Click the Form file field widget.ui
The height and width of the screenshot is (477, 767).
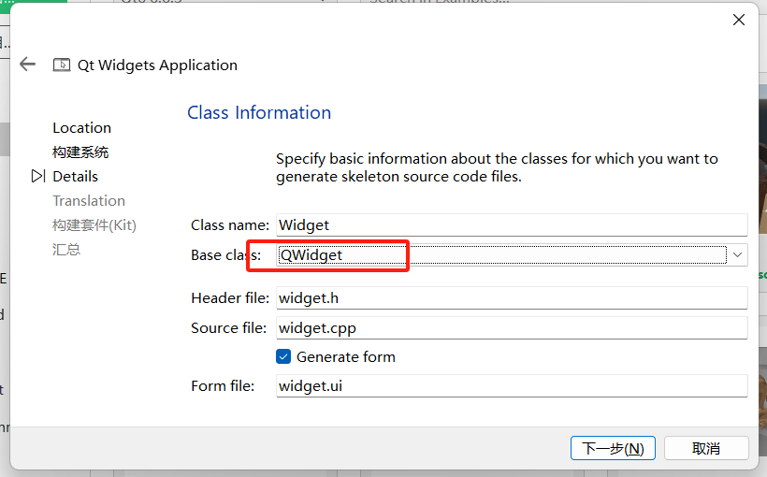click(512, 386)
